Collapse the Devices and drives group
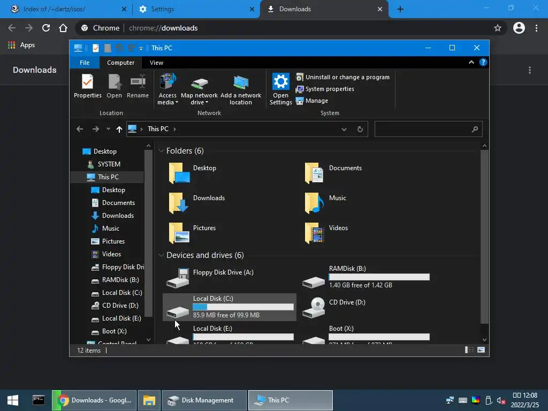548x411 pixels. coord(161,255)
